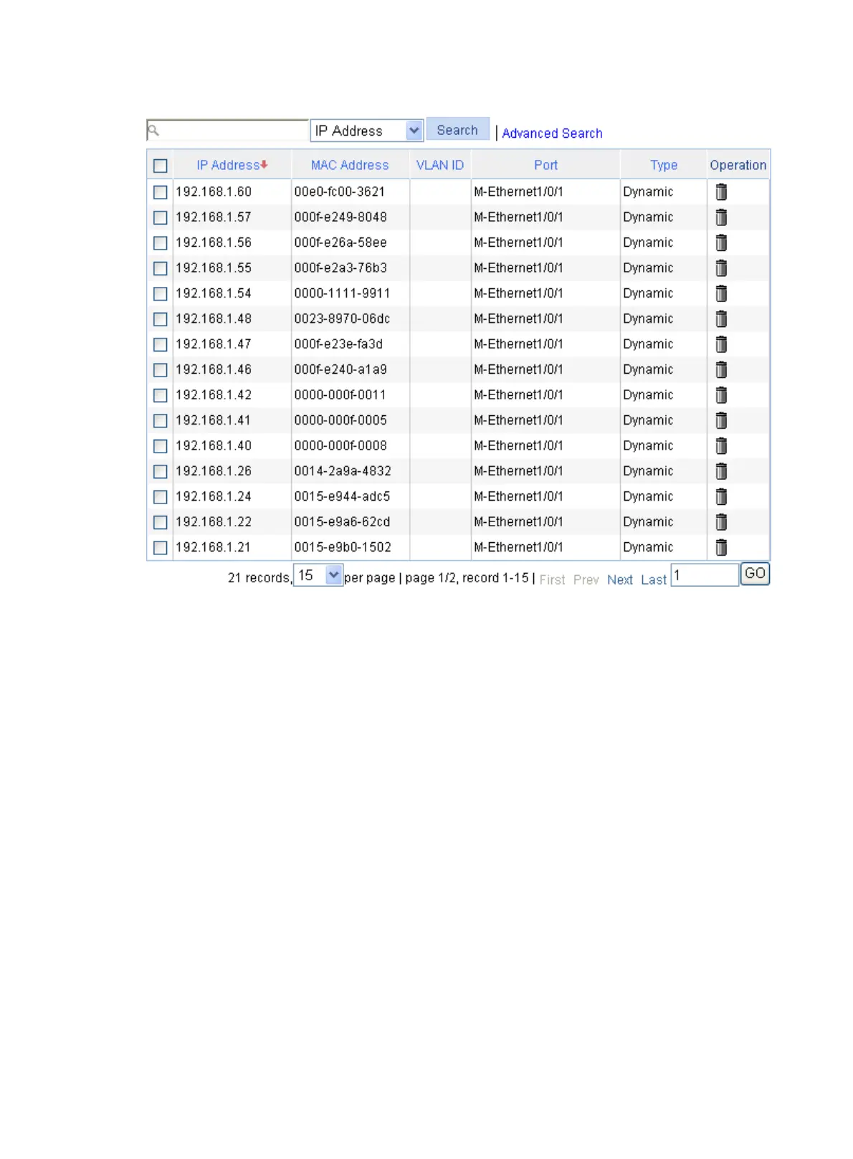853x1159 pixels.
Task: Open the IP Address search field dropdown
Action: (x=367, y=131)
